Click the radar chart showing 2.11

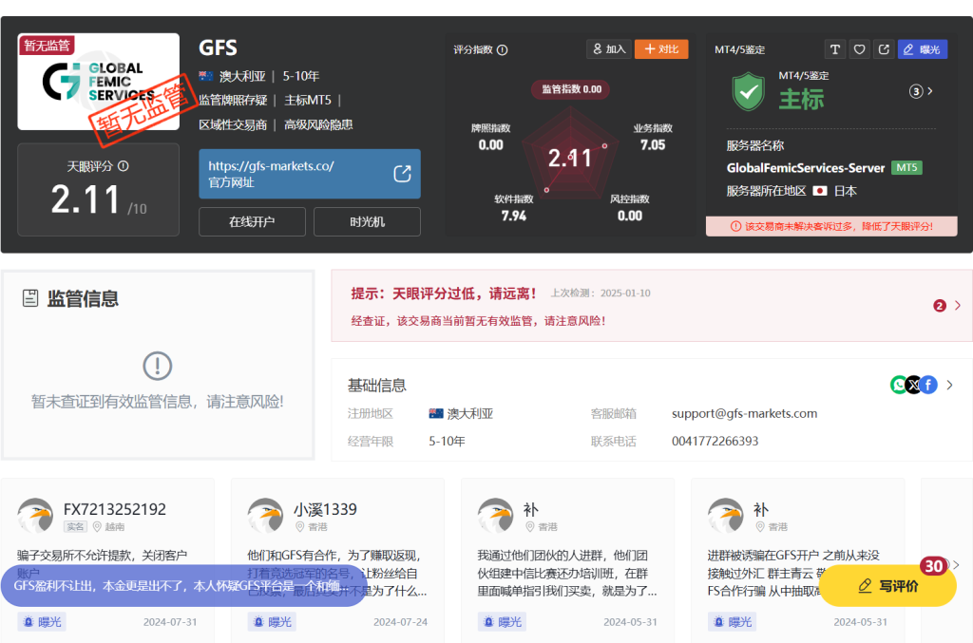pyautogui.click(x=570, y=154)
